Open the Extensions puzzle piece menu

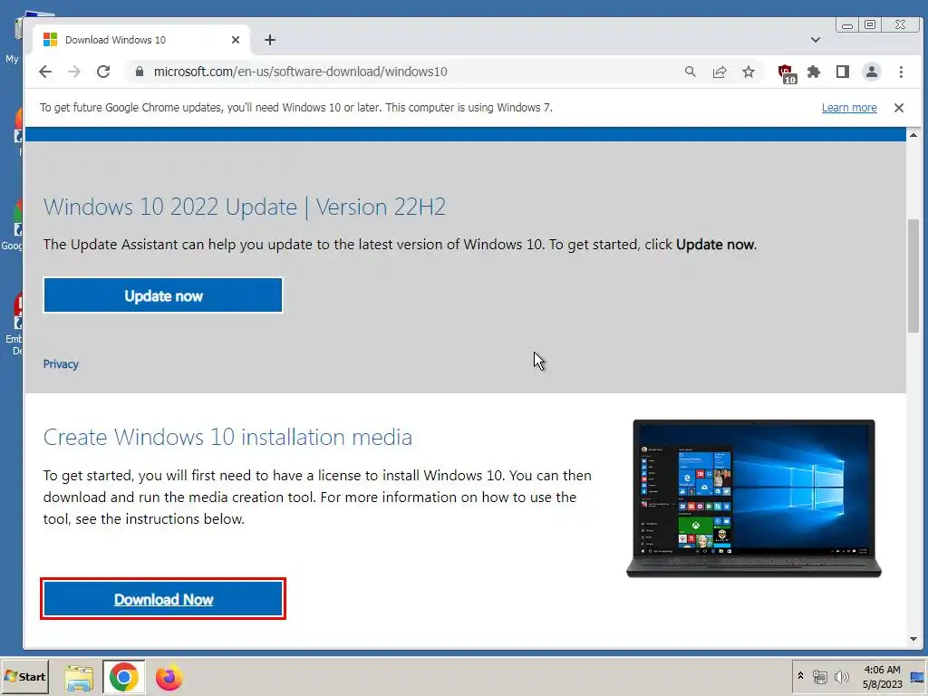[814, 72]
